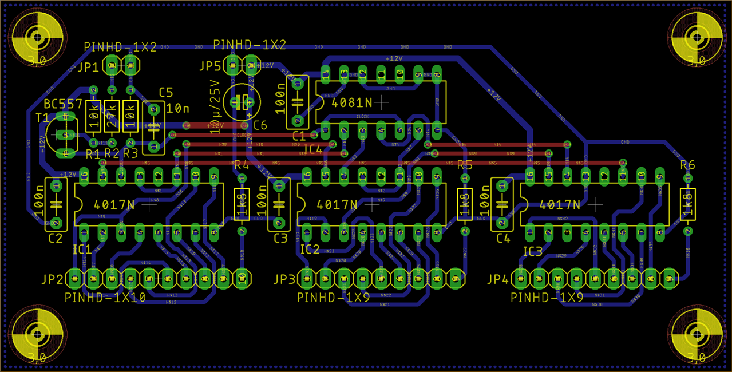Select the 10µ/25V value text
Viewport: 732px width, 372px height.
pyautogui.click(x=216, y=108)
